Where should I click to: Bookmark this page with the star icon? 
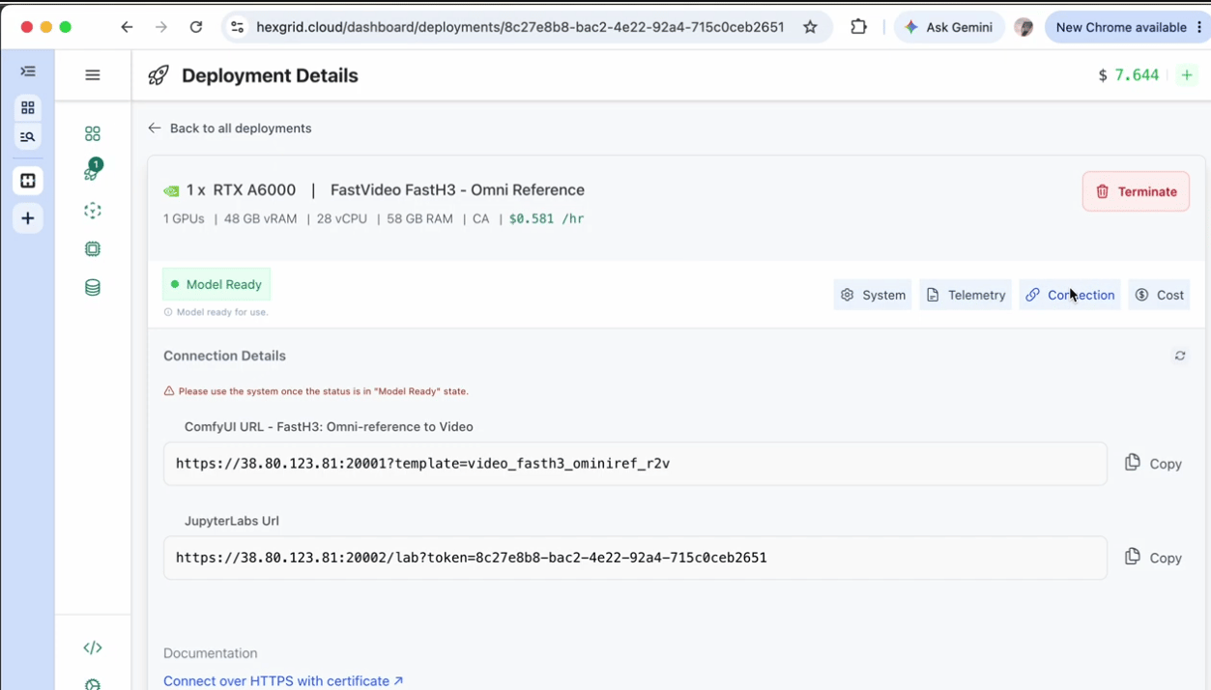pyautogui.click(x=810, y=27)
